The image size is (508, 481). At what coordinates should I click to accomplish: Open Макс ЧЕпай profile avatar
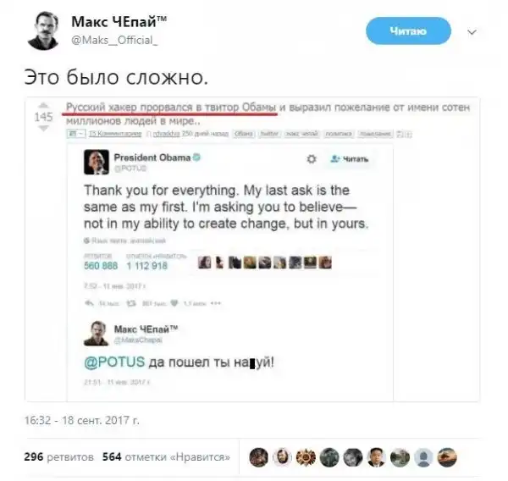pos(43,30)
